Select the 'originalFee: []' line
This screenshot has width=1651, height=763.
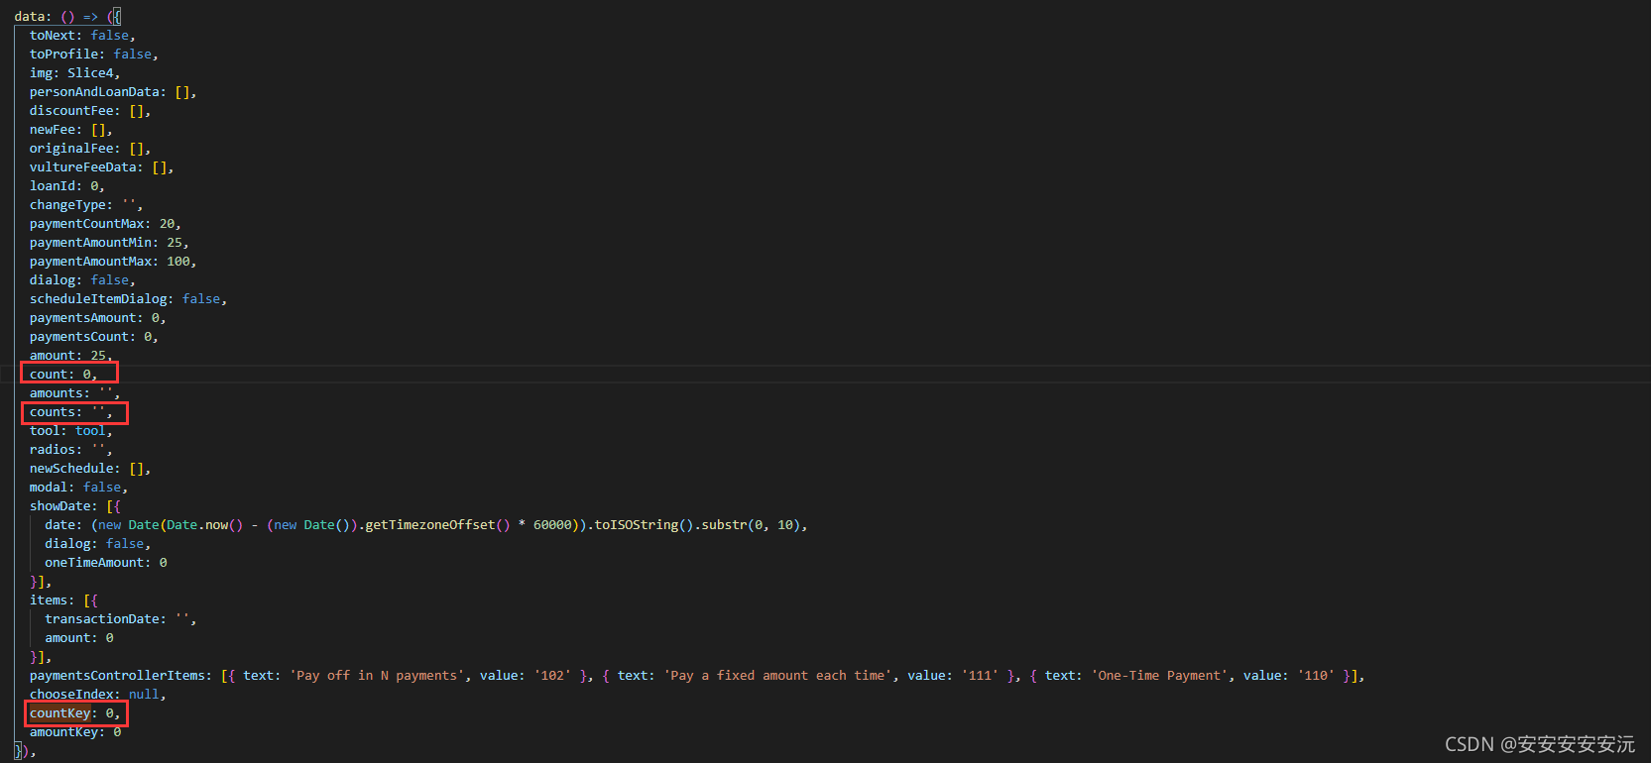[x=90, y=149]
